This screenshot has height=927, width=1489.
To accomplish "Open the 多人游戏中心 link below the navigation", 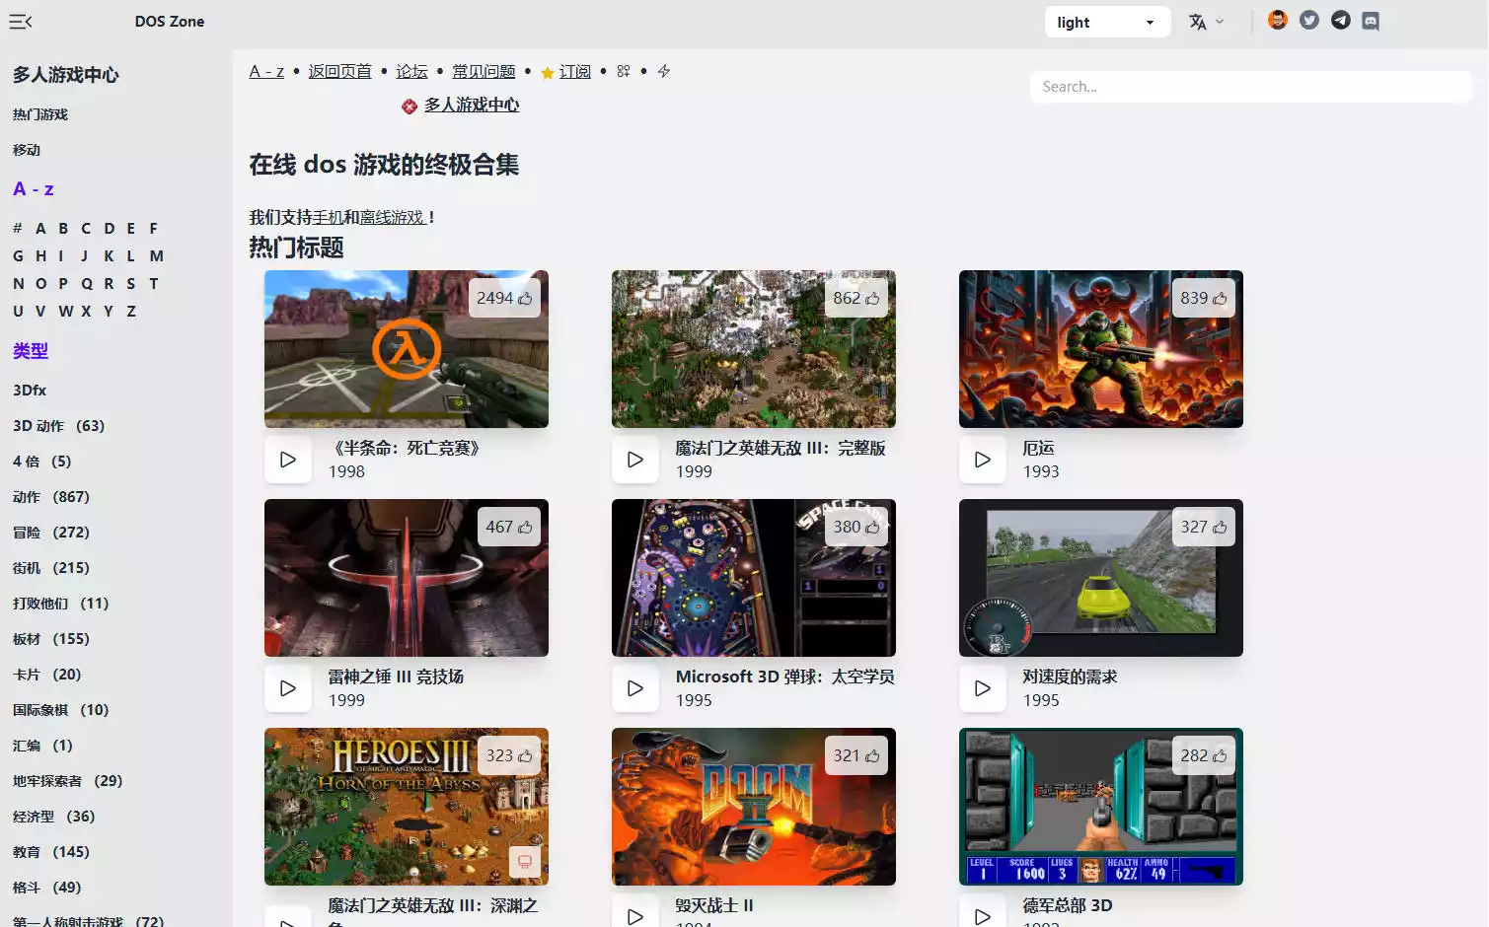I will (x=472, y=105).
